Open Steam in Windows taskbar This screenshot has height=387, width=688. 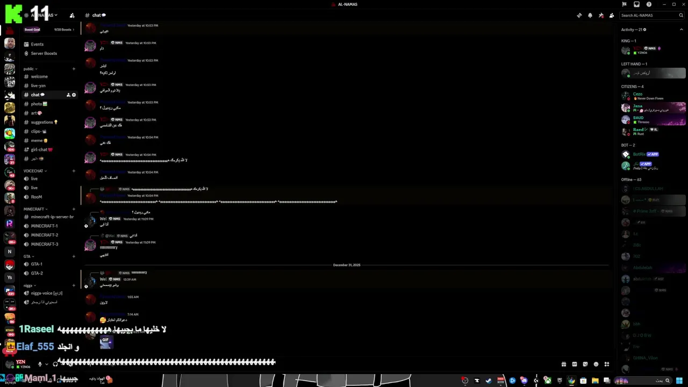coord(489,381)
